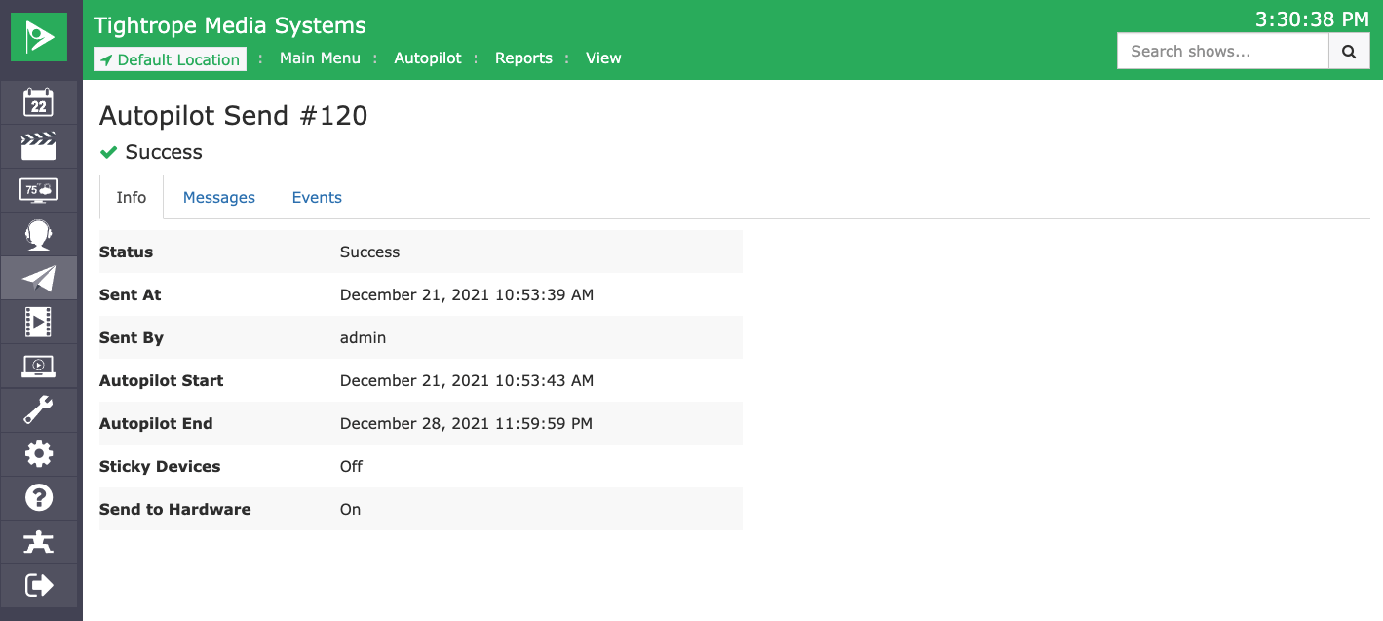
Task: Open the calendar schedule icon in sidebar
Action: point(39,102)
